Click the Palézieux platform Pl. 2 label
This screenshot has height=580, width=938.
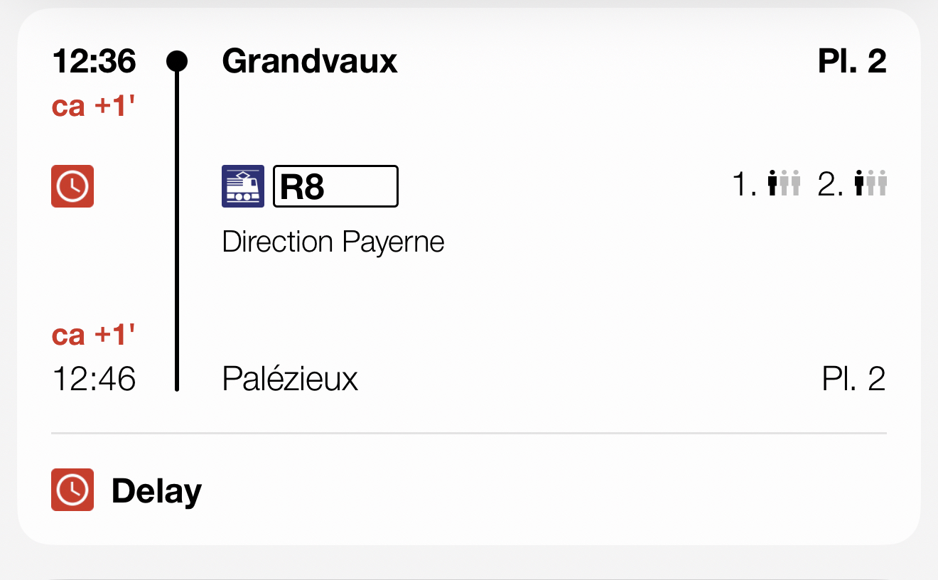(853, 379)
